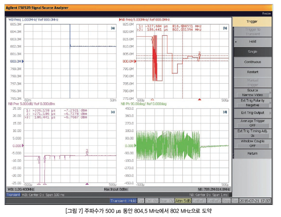Screen dimensions: 281x217
Task: Click the filled purple marker 3 triangle on time axis
Action: click(87, 184)
